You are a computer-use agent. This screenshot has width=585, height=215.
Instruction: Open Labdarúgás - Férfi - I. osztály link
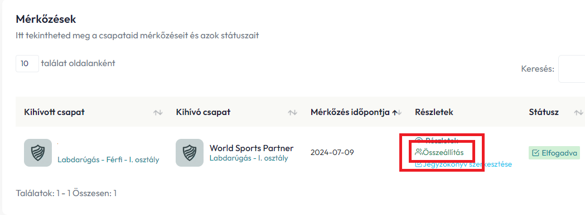point(108,159)
